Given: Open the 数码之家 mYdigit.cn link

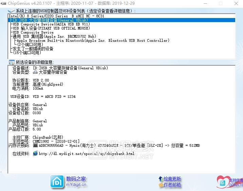Looking at the screenshot, I should tap(76, 181).
